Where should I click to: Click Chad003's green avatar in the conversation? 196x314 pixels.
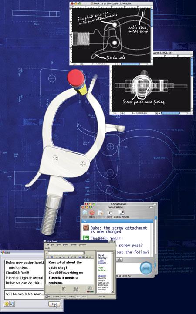pos(86,238)
